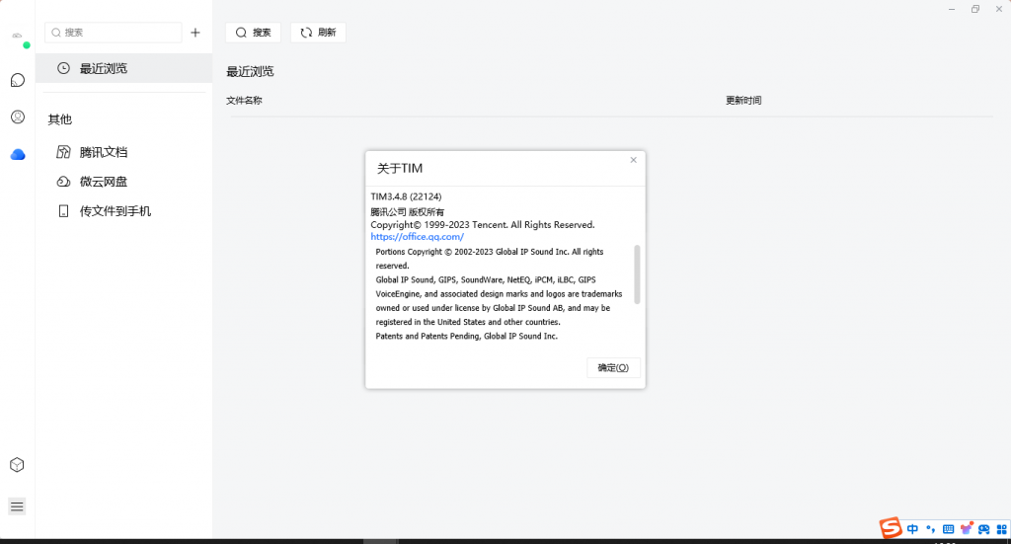1011x544 pixels.
Task: Click the 确定(O) button
Action: pos(613,367)
